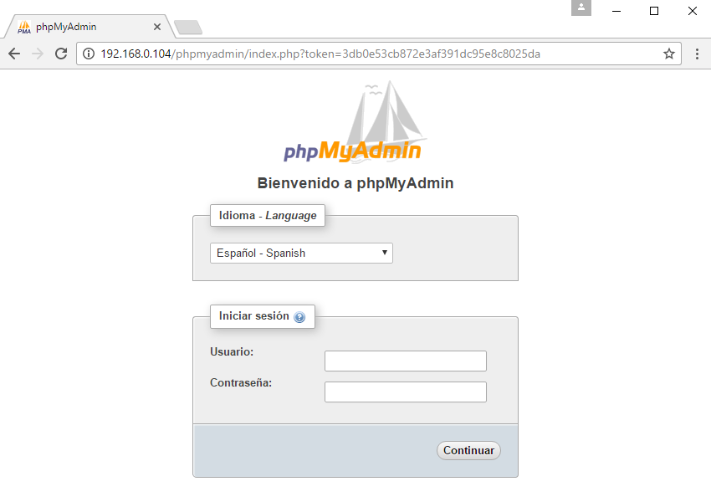Click the 'Idioma - Language' legend
This screenshot has height=502, width=711.
tap(268, 215)
